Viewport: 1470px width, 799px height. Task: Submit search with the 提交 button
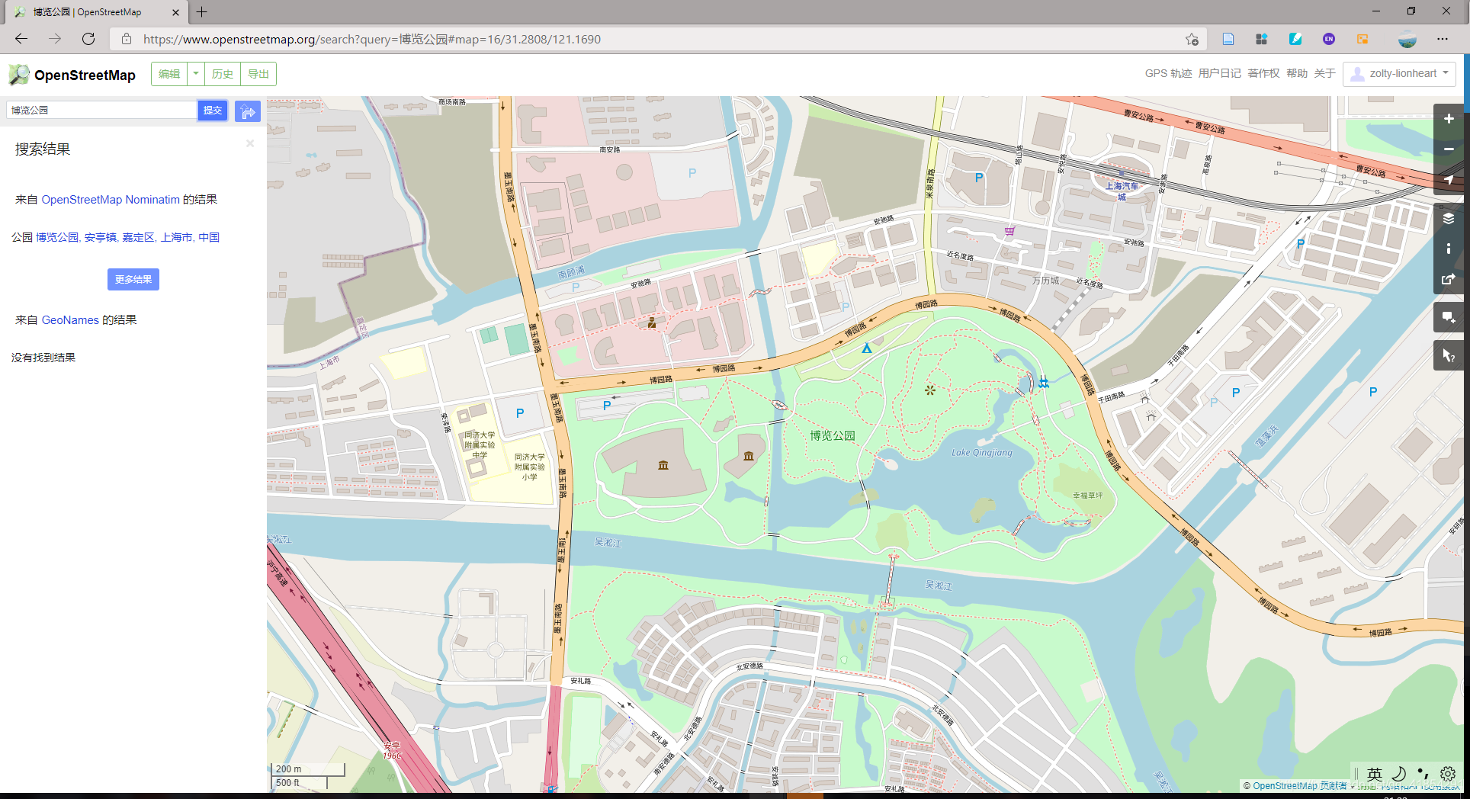pyautogui.click(x=212, y=111)
